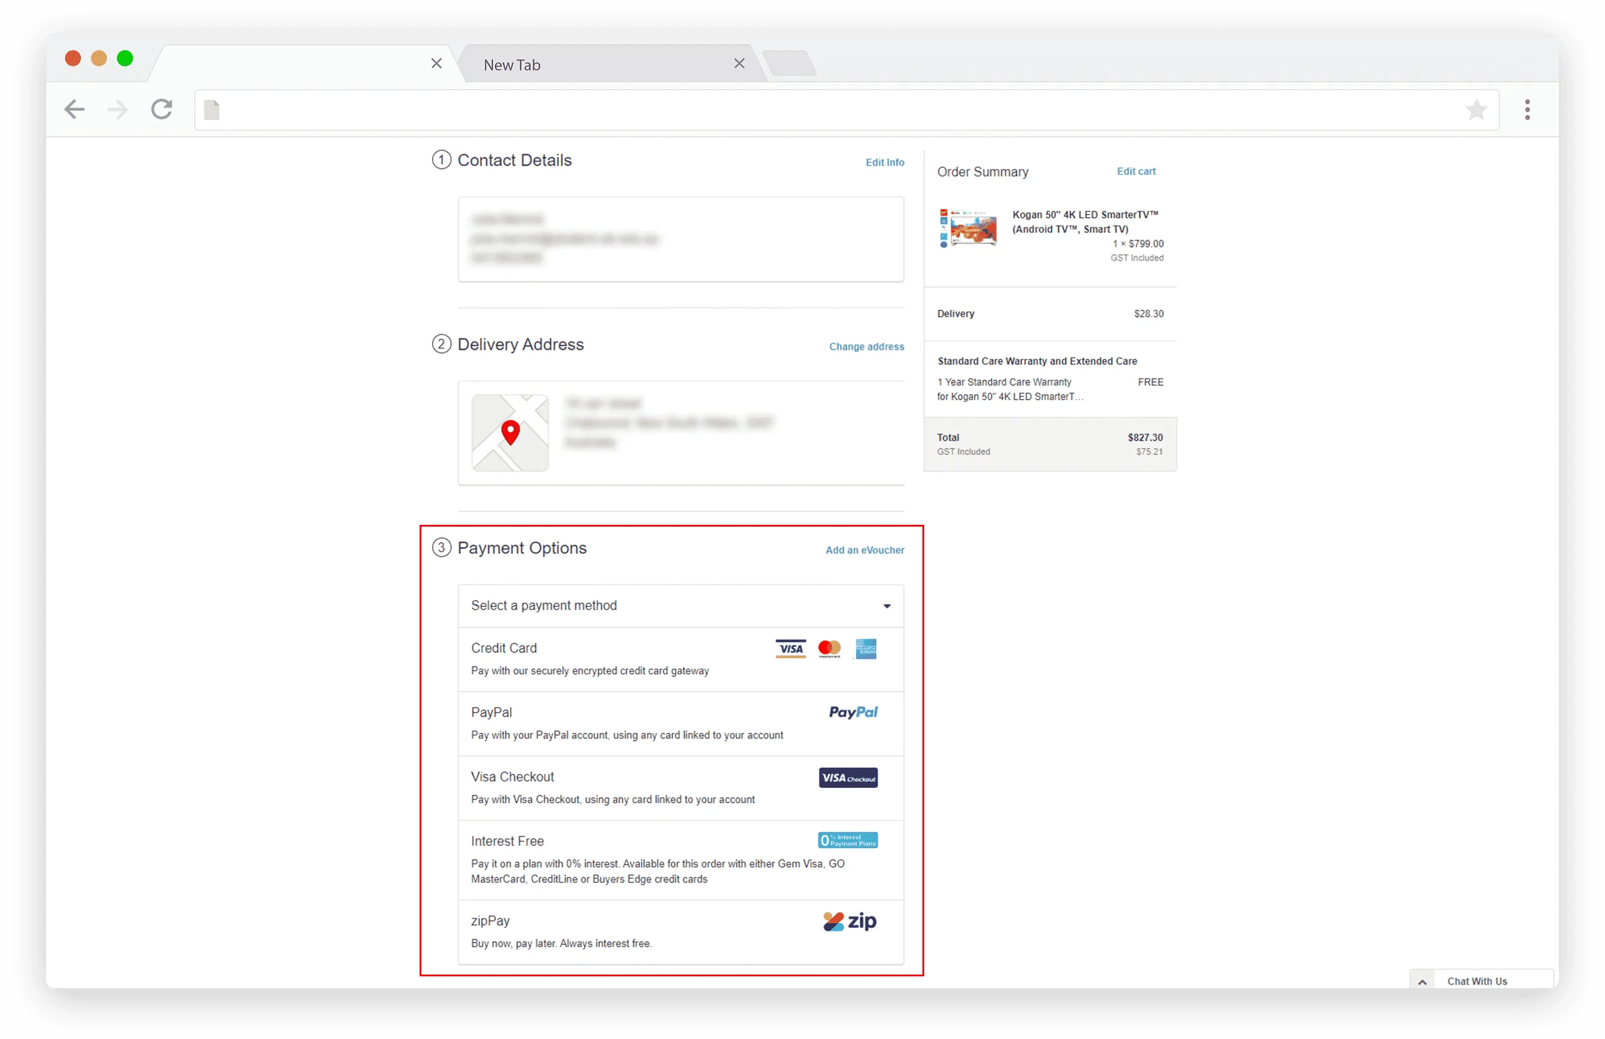Close the New Tab tab
The width and height of the screenshot is (1605, 1039).
tap(739, 63)
